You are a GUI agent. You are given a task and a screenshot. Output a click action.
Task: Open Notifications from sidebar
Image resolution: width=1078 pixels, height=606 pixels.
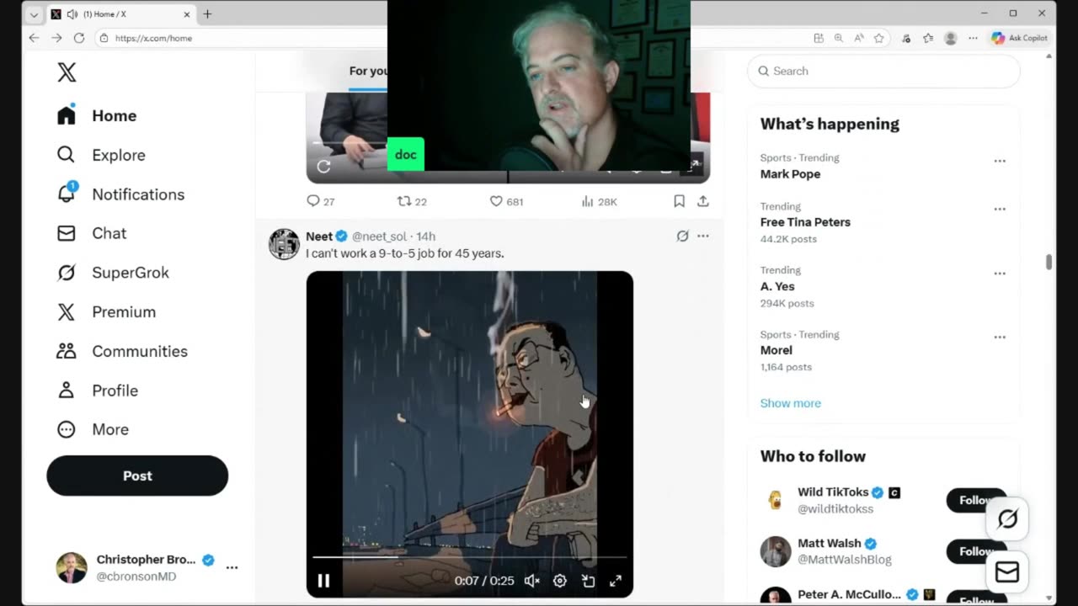120,194
